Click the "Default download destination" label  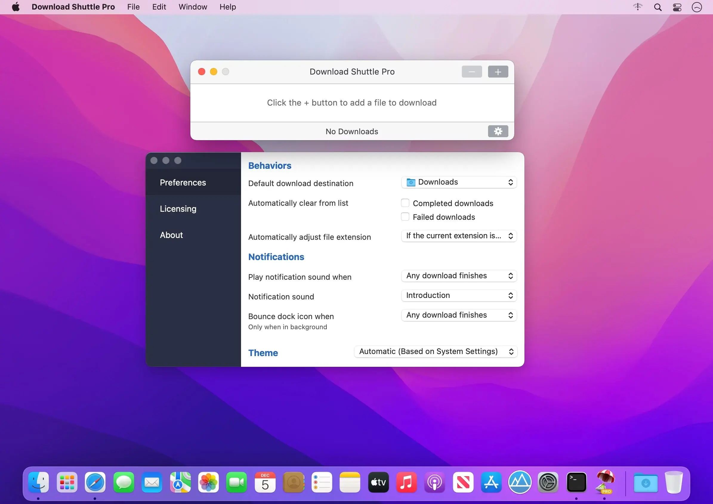(x=301, y=183)
